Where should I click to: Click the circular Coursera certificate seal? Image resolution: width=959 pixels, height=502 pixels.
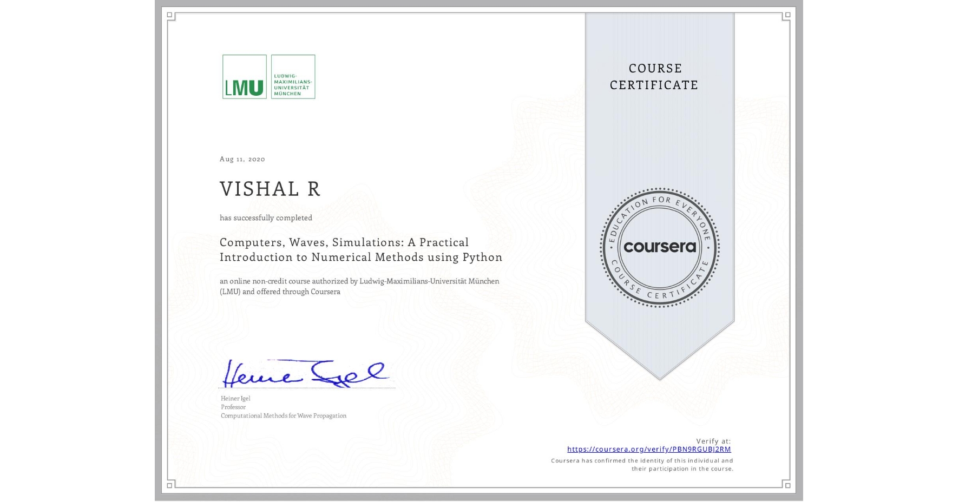tap(660, 248)
